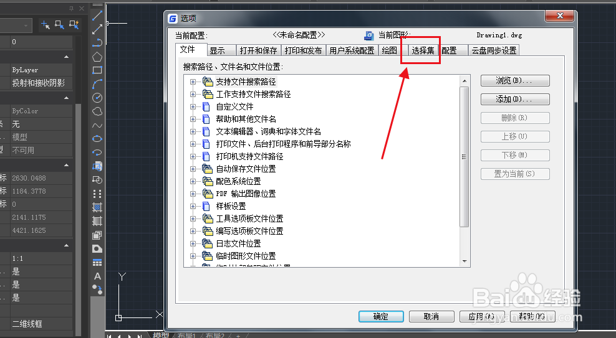
Task: Expand the 样板设置 tree node
Action: (x=193, y=206)
